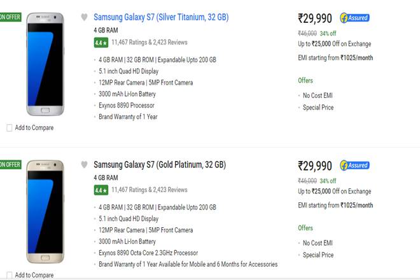
Task: Tick Add to Compare for Silver Titanium S7
Action: point(9,128)
